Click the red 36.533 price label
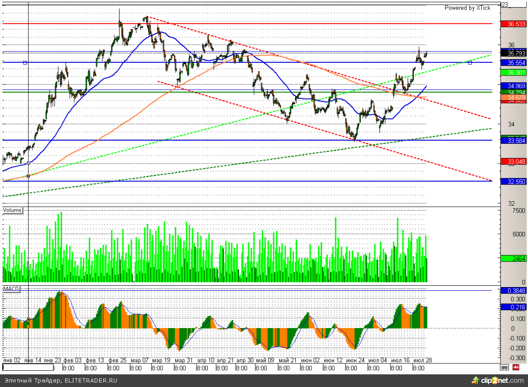This screenshot has height=387, width=528. [514, 24]
